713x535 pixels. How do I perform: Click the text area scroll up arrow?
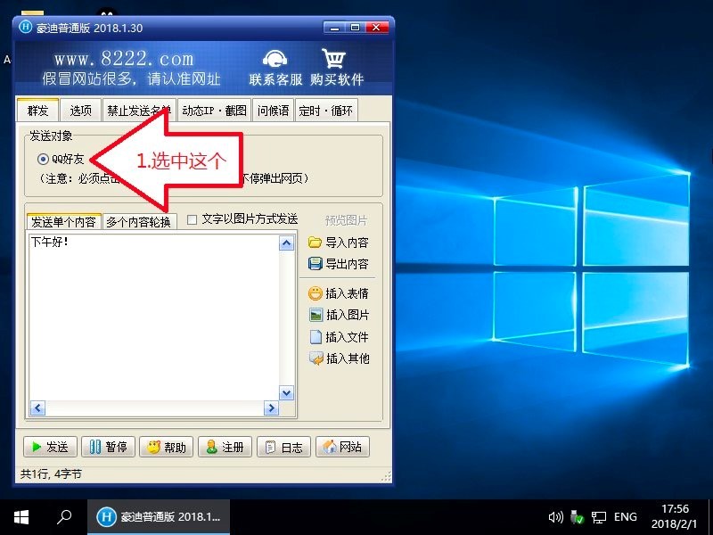tap(286, 243)
